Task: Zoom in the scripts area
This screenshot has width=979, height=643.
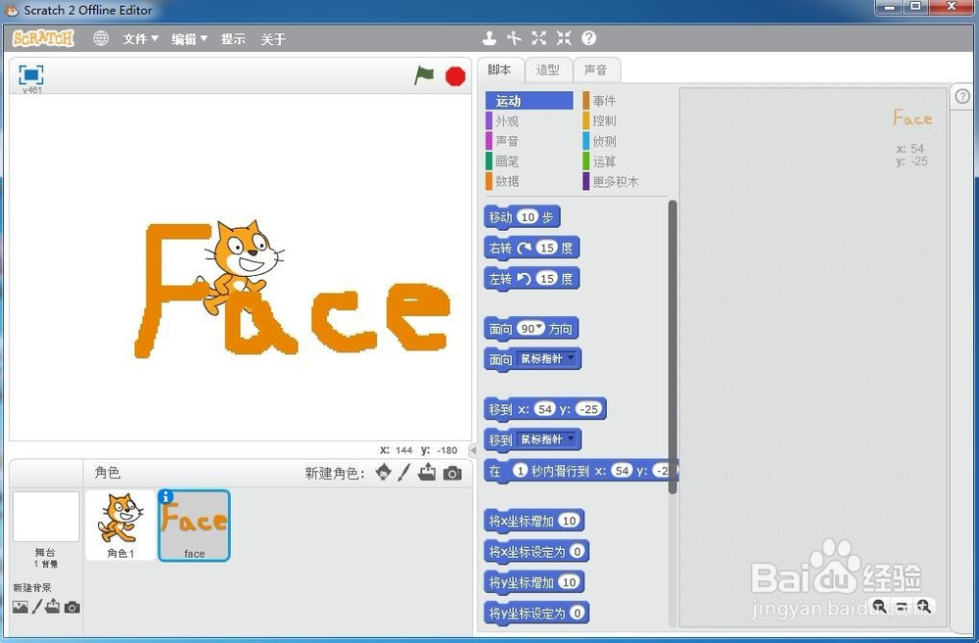Action: [x=924, y=606]
